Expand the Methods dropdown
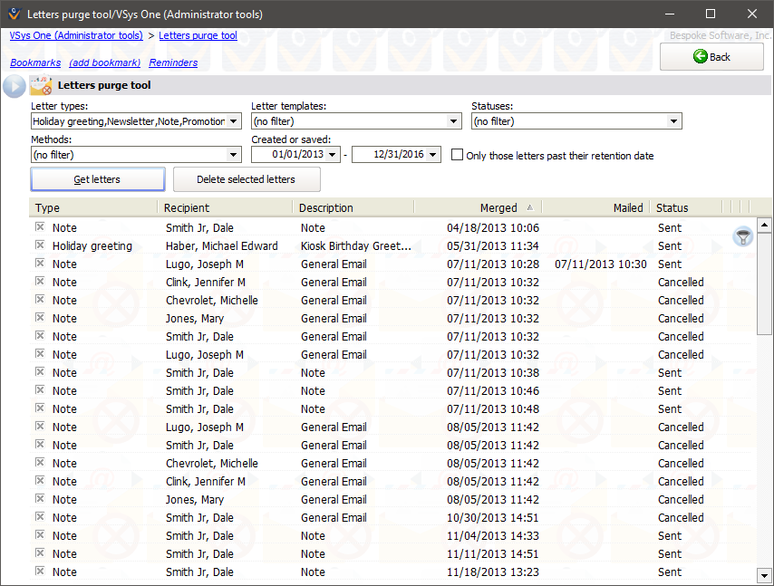The height and width of the screenshot is (586, 774). click(x=234, y=155)
